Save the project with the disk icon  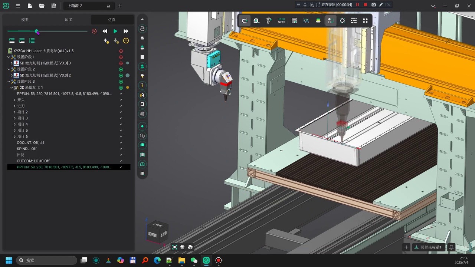[x=54, y=6]
